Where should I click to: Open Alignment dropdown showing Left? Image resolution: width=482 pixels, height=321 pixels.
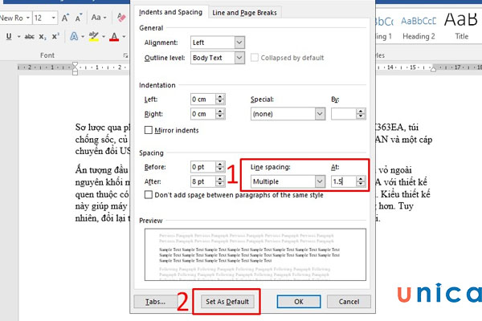click(x=218, y=43)
